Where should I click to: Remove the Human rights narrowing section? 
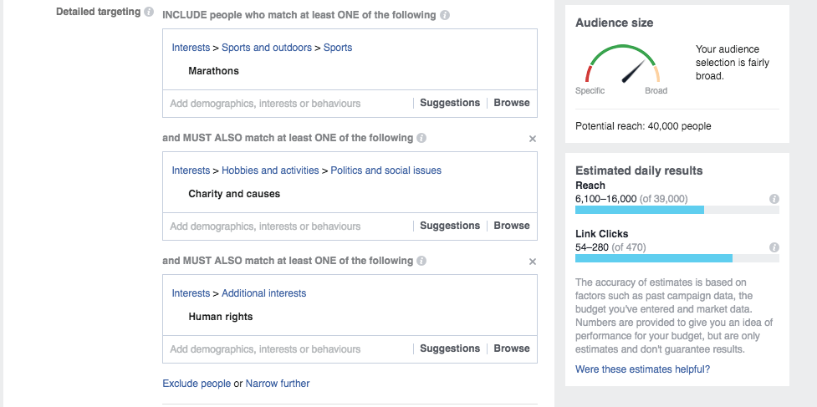click(532, 262)
